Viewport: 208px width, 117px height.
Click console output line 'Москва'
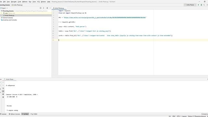[9, 106]
